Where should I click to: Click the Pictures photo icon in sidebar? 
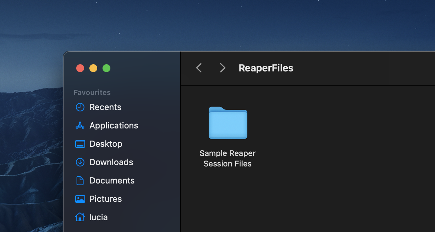pos(80,199)
